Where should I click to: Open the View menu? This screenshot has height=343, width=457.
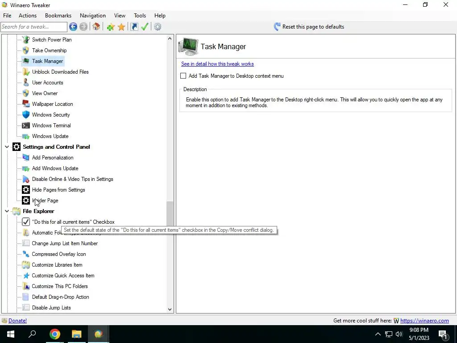pos(120,16)
